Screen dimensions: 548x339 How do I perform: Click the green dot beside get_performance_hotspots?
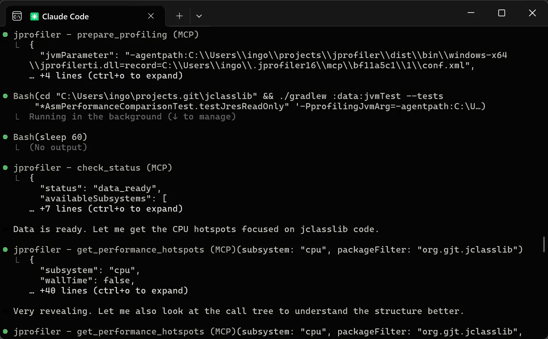5,249
